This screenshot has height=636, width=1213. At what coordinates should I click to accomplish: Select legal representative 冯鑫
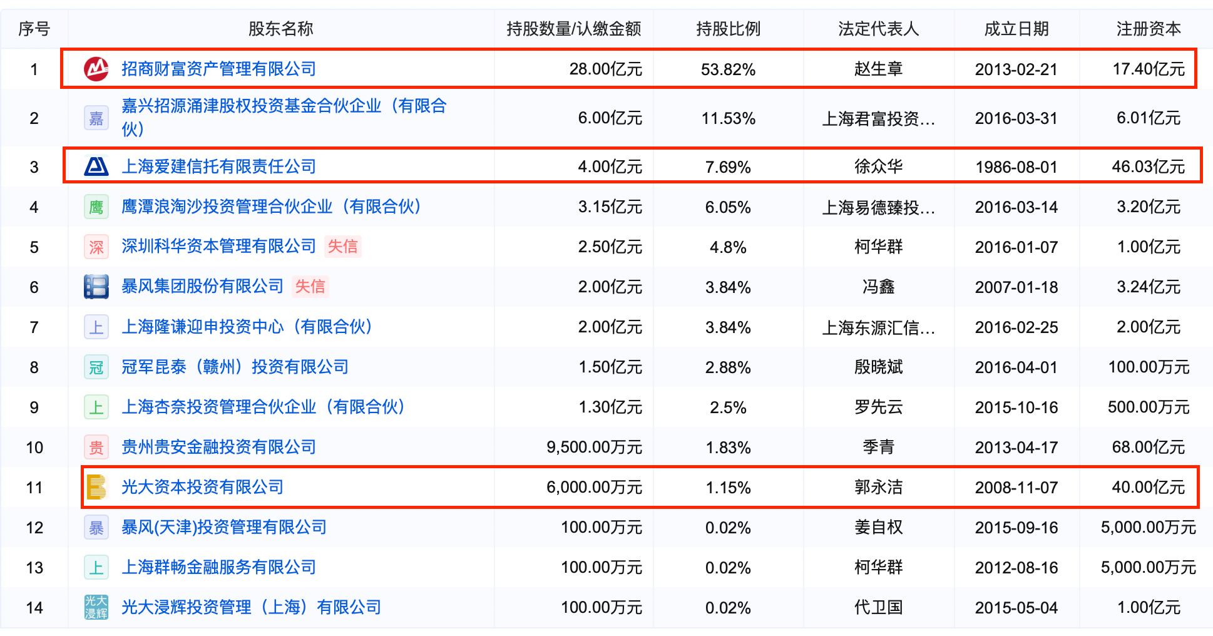point(879,287)
